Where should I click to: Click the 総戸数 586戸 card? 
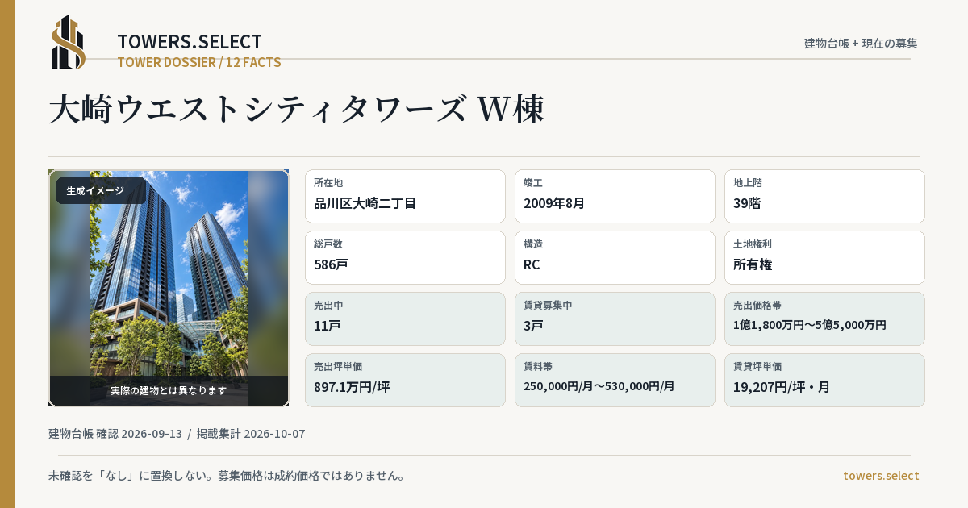point(405,257)
